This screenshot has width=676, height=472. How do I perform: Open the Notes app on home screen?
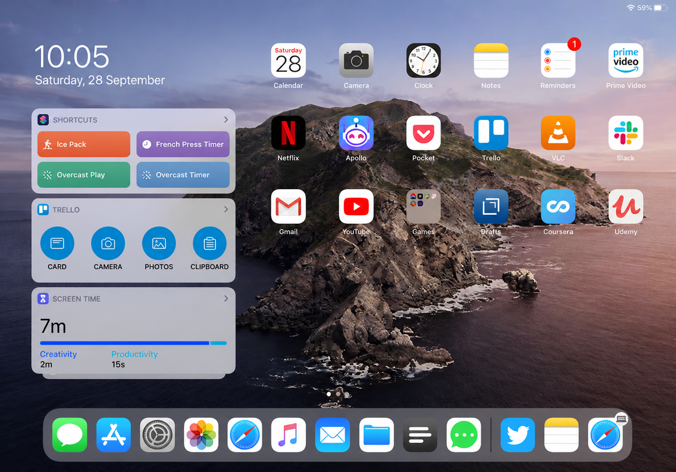tap(491, 60)
